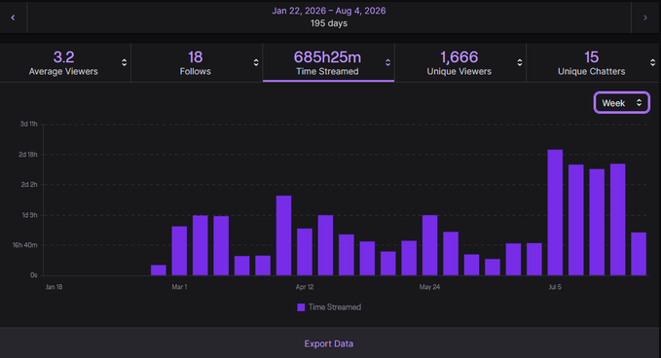Toggle the Time Streamed legend entry

point(329,307)
